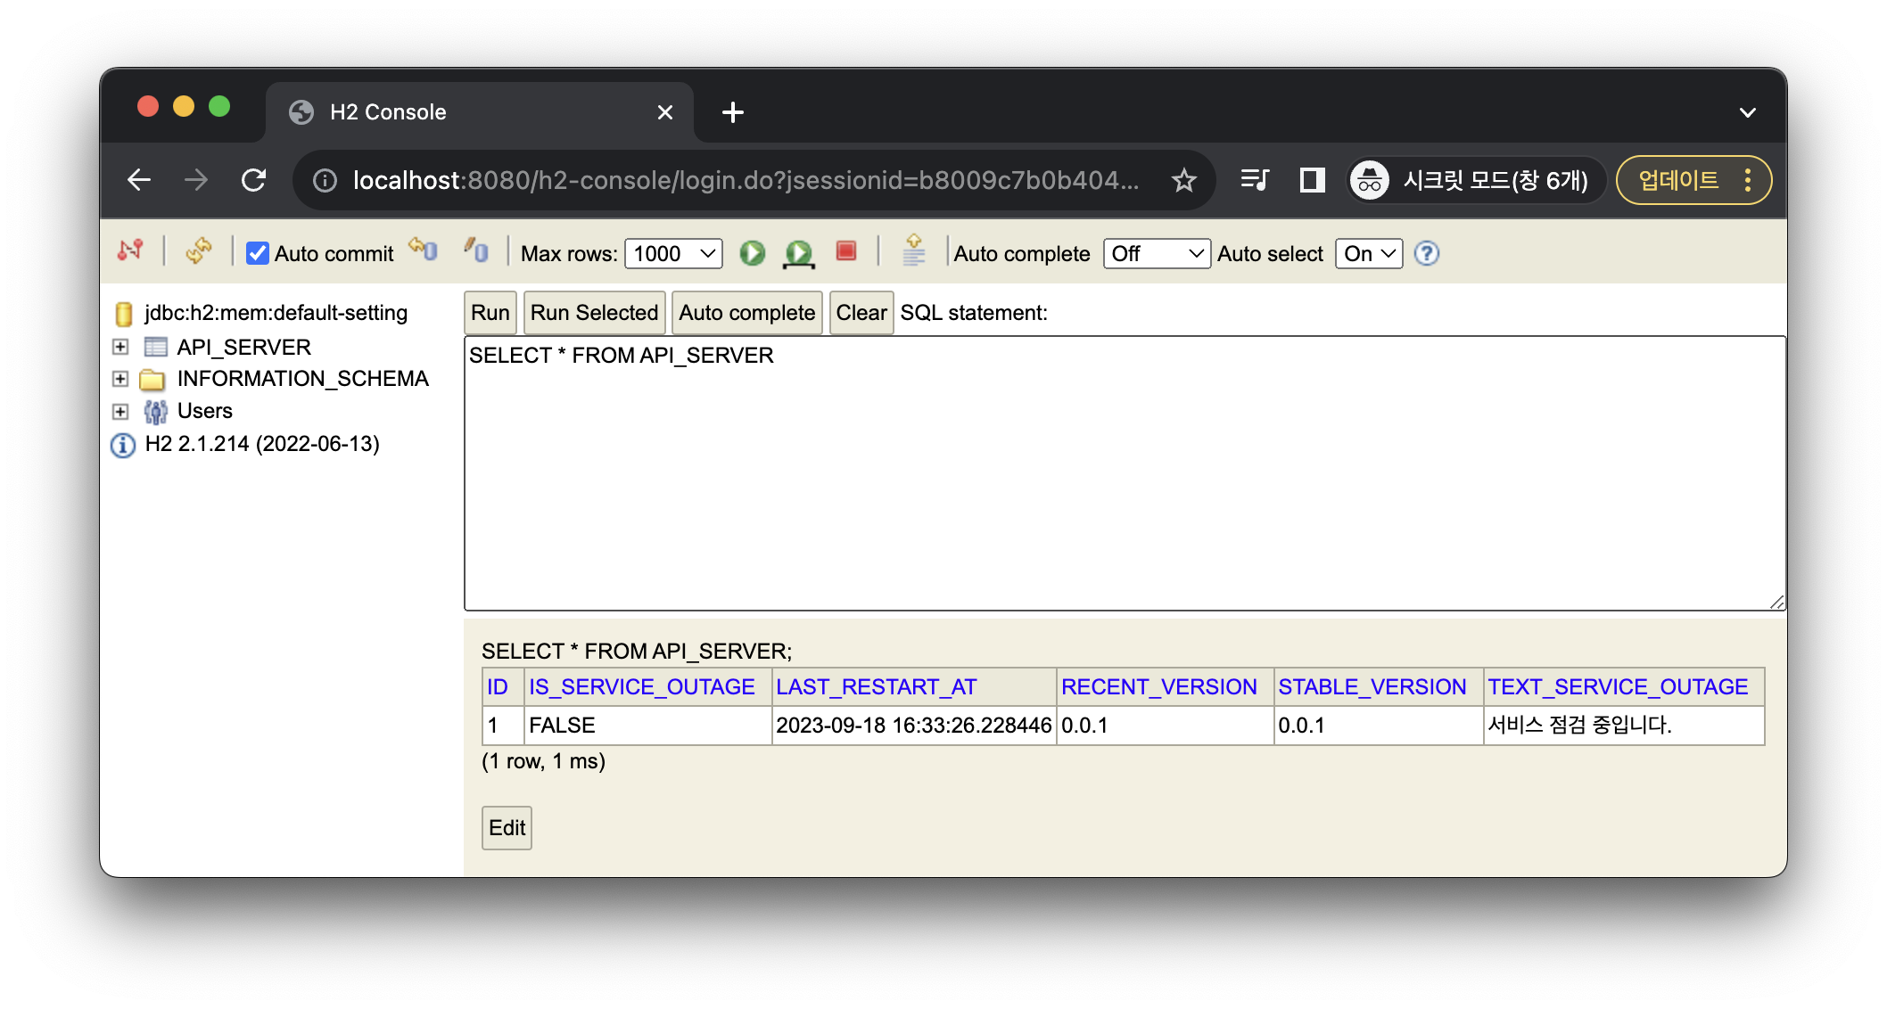Click the Rollback icon
Image resolution: width=1887 pixels, height=1009 pixels.
(x=424, y=250)
